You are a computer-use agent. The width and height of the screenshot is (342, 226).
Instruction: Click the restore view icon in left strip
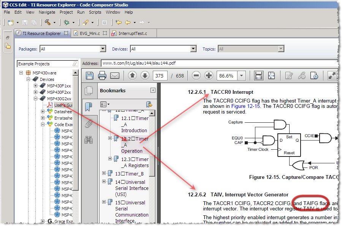tap(8, 38)
